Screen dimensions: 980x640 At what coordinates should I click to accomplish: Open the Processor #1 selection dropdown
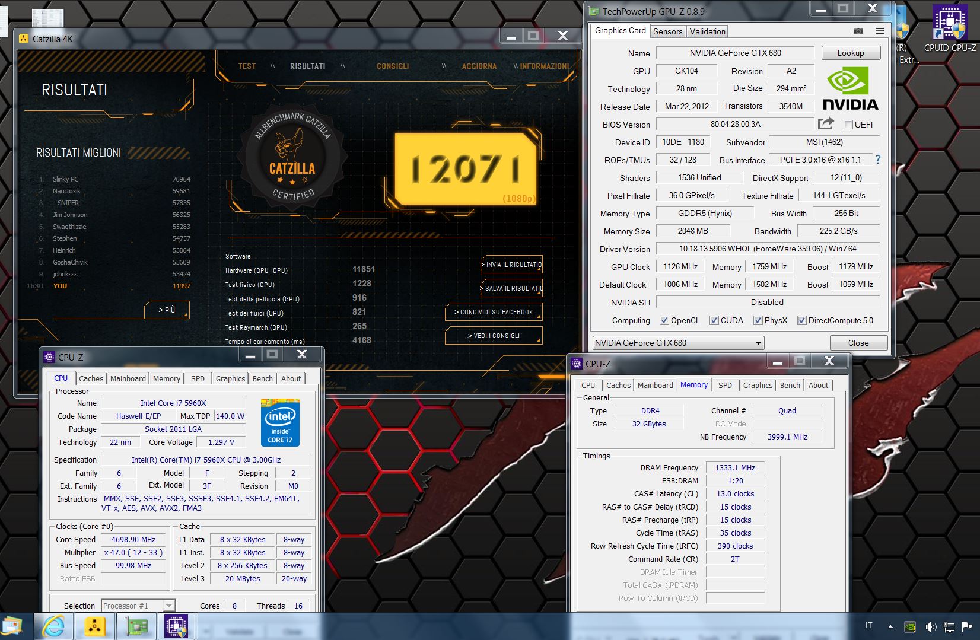coord(138,606)
